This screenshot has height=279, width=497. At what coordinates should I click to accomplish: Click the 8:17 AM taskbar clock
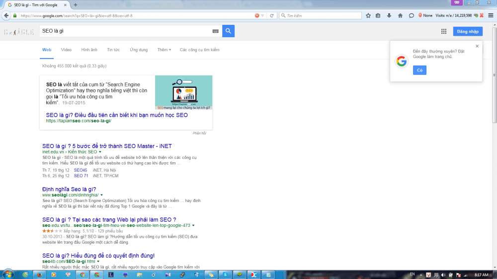pyautogui.click(x=481, y=275)
